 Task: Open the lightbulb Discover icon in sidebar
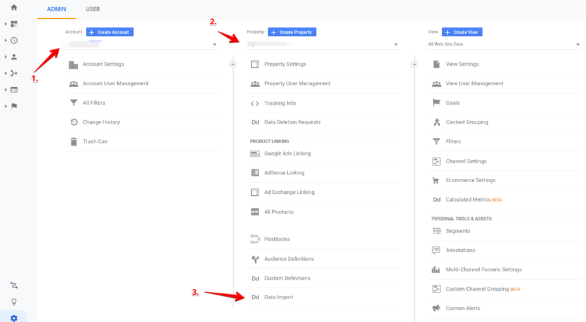pos(14,301)
